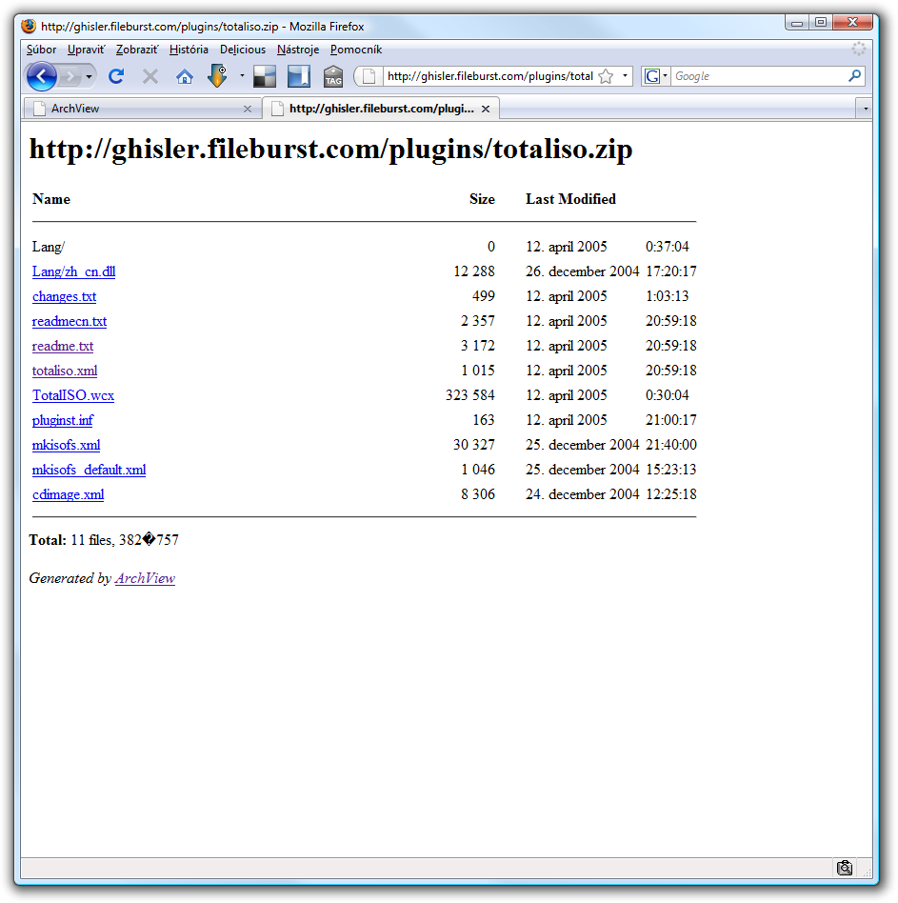
Task: Click the Size column header
Action: (x=482, y=199)
